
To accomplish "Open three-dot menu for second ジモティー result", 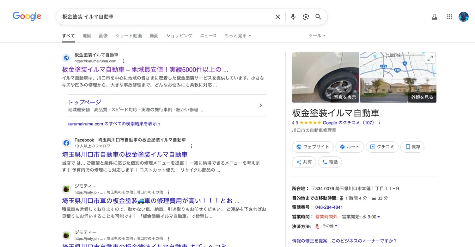I will [168, 238].
